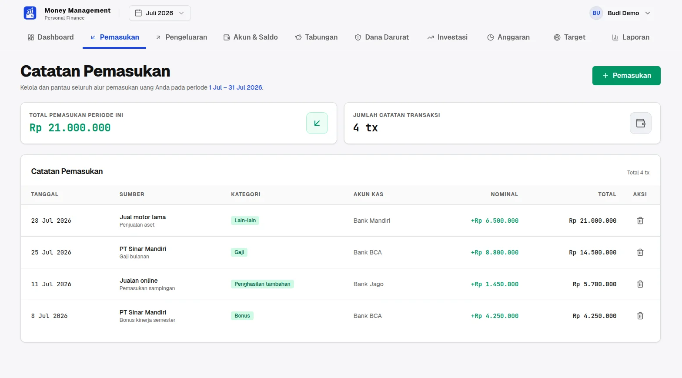Click the Jualan online source name
The height and width of the screenshot is (378, 682).
(139, 281)
